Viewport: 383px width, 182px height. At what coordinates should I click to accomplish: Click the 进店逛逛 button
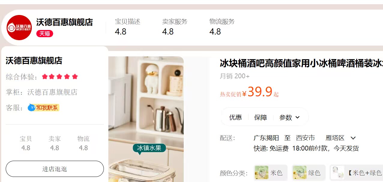[55, 169]
